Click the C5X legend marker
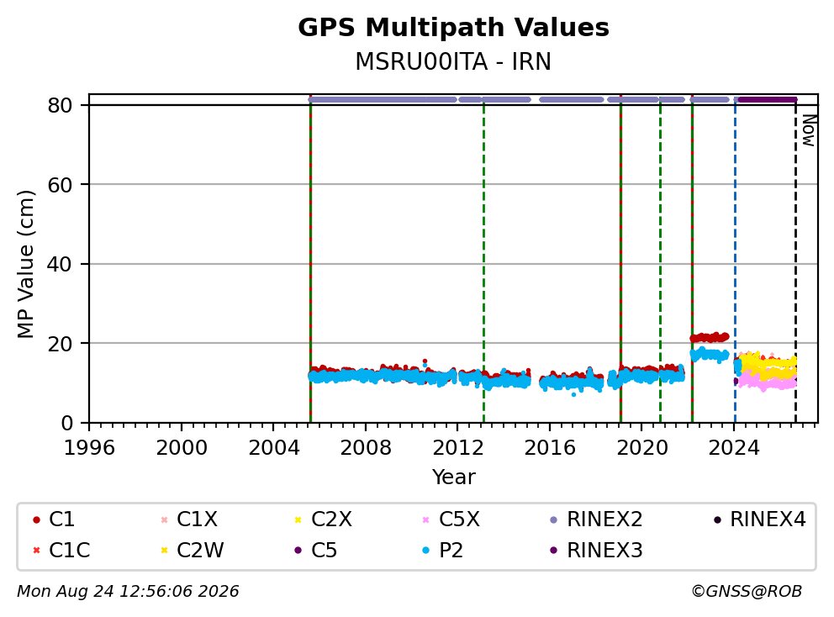The width and height of the screenshot is (834, 617). tap(425, 519)
